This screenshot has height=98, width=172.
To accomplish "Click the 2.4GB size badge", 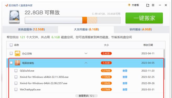I will [106, 53].
